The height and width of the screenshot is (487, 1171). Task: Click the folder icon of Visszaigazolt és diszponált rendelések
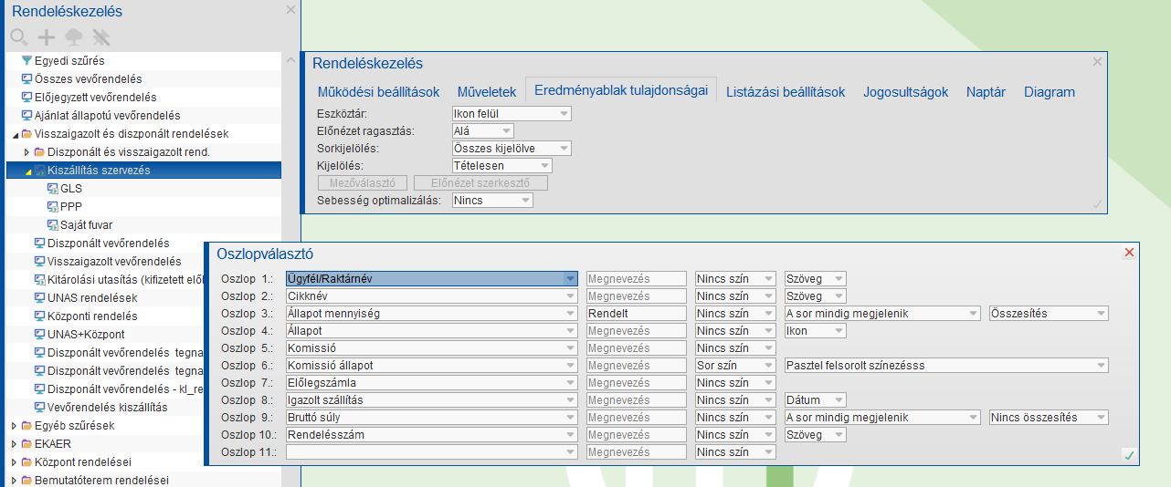pos(26,134)
